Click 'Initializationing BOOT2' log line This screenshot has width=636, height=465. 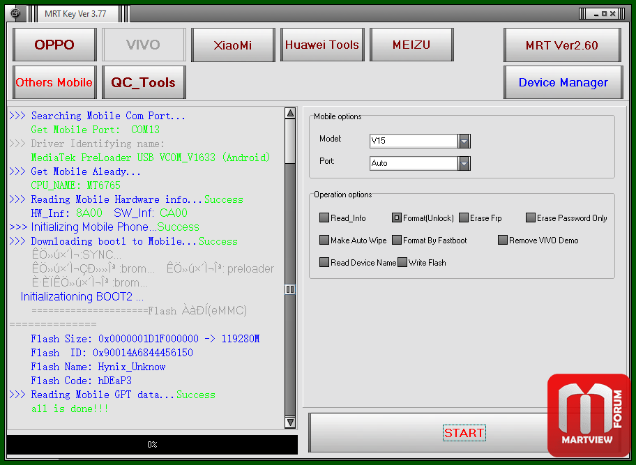point(82,297)
